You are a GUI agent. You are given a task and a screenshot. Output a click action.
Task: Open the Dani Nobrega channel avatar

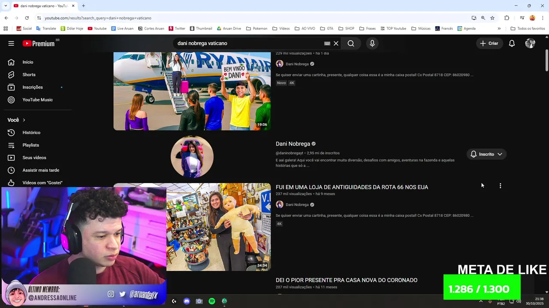192,157
